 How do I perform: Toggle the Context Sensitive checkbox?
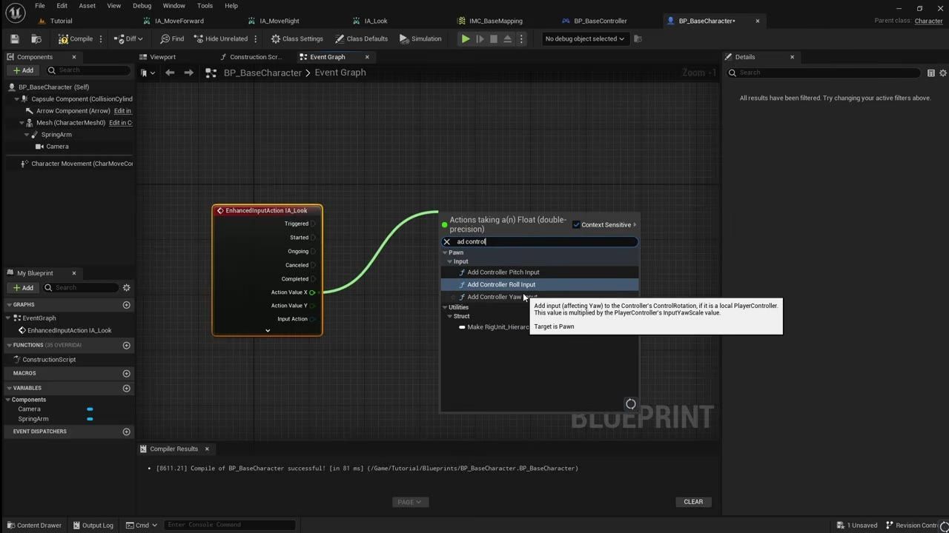pos(576,225)
